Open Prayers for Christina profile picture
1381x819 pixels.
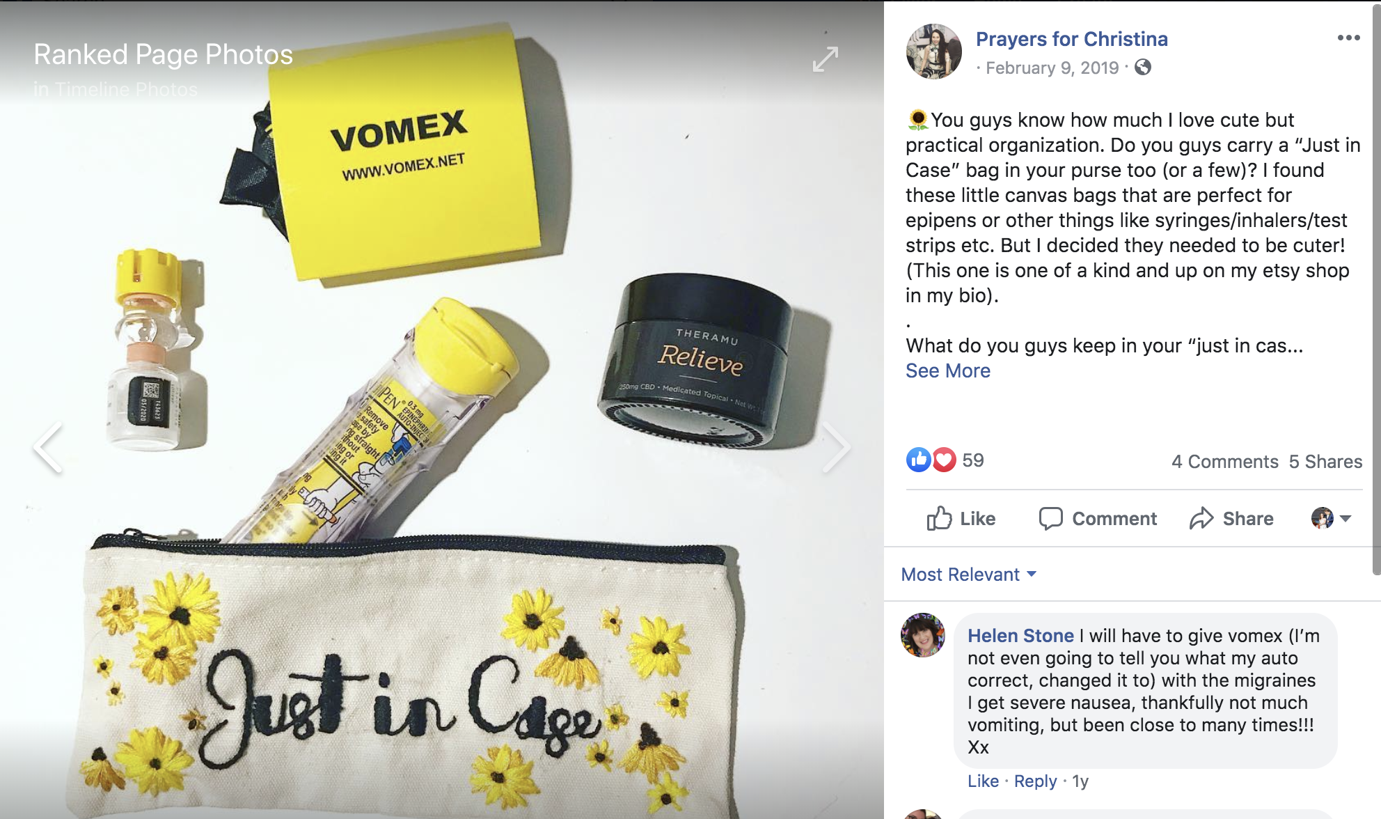933,51
